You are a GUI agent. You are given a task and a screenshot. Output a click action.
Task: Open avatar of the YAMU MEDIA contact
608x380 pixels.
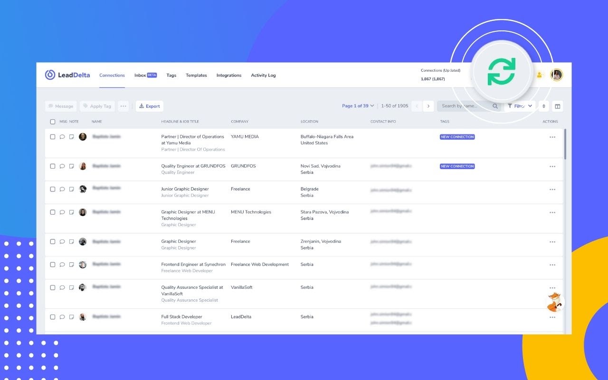coord(83,137)
